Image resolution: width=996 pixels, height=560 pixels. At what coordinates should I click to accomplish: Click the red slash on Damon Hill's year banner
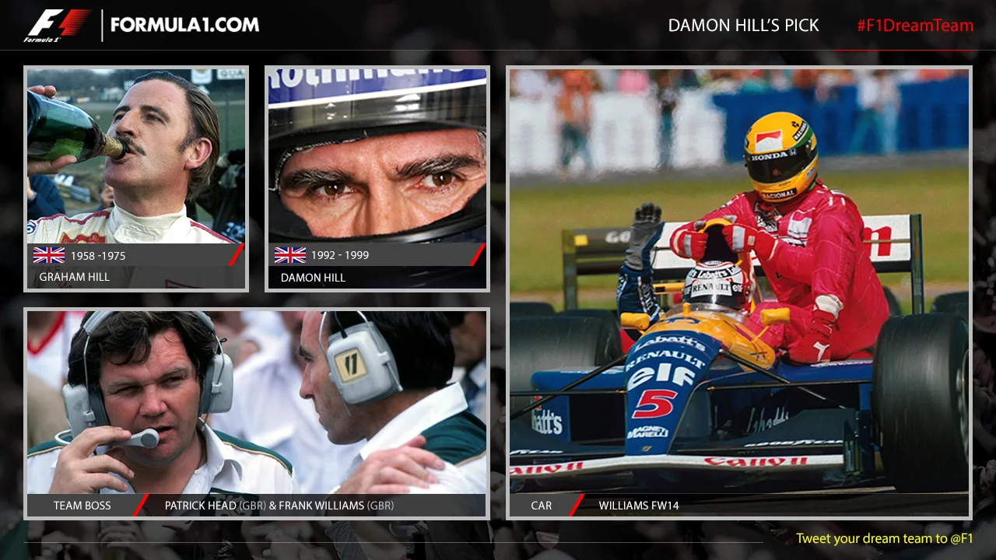point(479,254)
